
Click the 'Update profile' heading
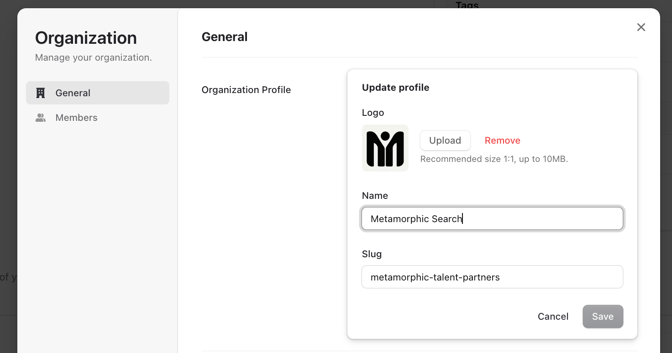tap(395, 88)
